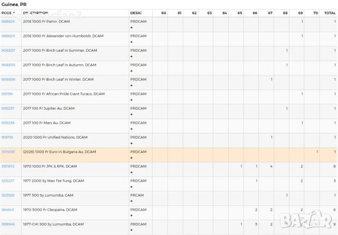Open PCGS number 523326 link
The image size is (338, 235).
click(x=8, y=195)
